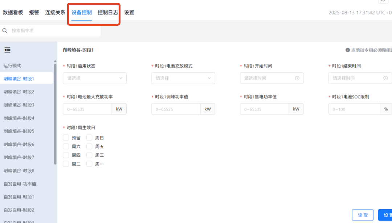The width and height of the screenshot is (392, 223).
Task: Open the 数据看板 tab
Action: 13,12
